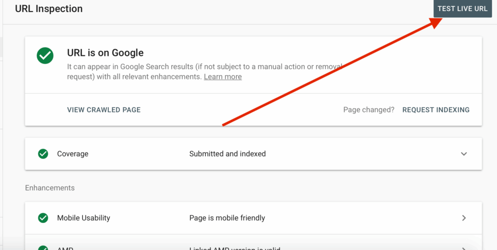
Task: Click Page is mobile friendly status
Action: [227, 218]
